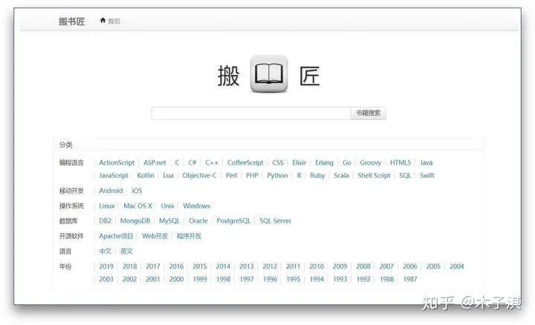Browse MongoDB books
This screenshot has width=535, height=325.
click(x=134, y=221)
